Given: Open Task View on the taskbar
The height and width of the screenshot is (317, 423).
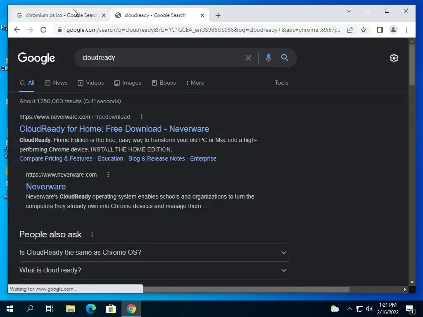Looking at the screenshot, I should click(50, 309).
